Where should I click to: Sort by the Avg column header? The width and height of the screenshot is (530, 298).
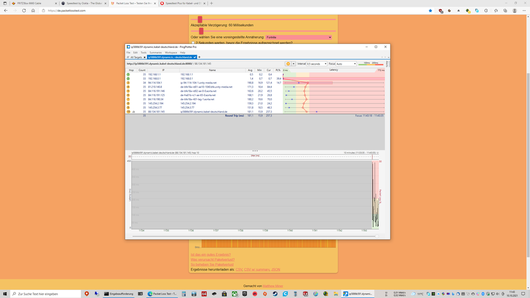[x=250, y=70]
